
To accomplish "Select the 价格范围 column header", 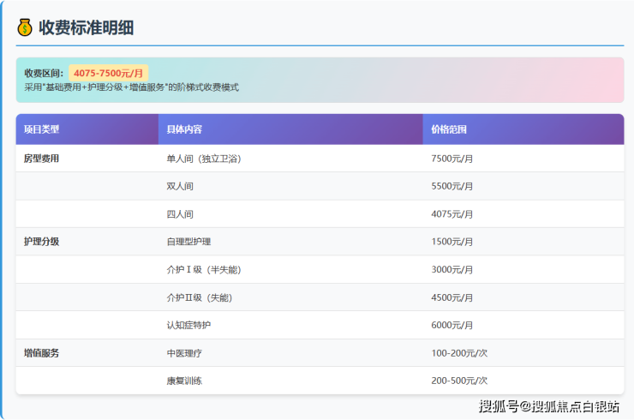I will (449, 129).
